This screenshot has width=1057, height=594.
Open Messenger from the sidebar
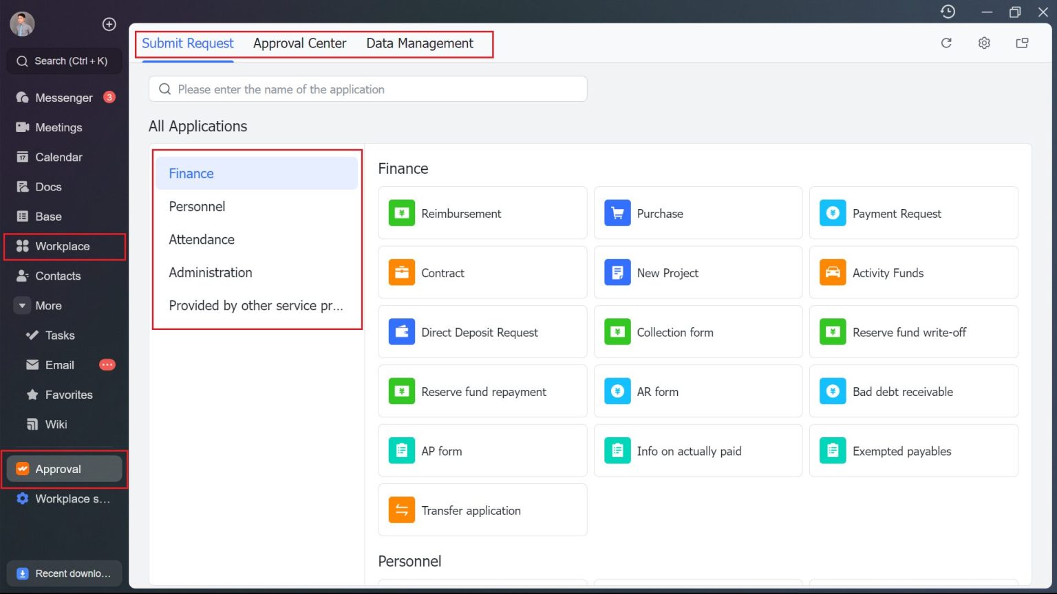coord(64,97)
